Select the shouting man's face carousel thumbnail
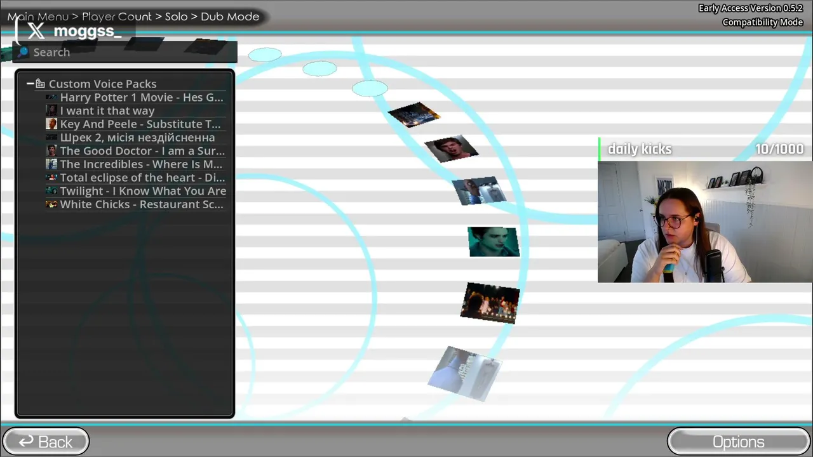 pos(451,149)
